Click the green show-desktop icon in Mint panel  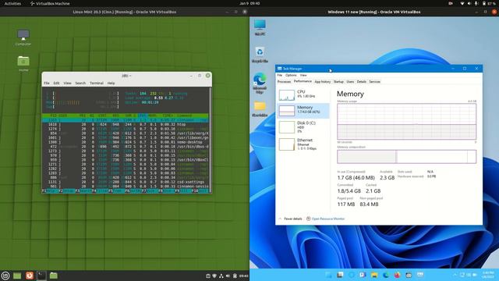[x=17, y=276]
